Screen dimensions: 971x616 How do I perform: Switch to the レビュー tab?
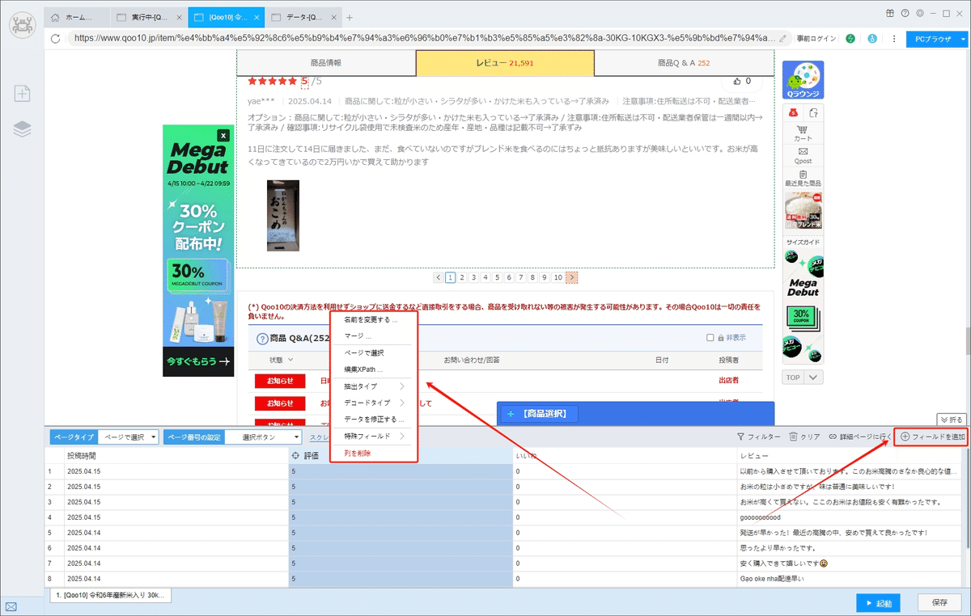pos(505,62)
